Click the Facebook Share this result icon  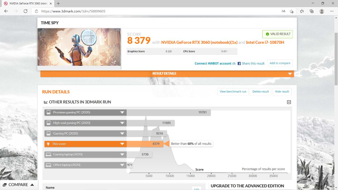point(239,63)
